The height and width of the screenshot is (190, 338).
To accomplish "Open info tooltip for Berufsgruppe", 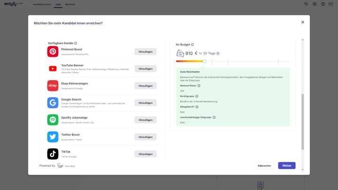I will point(197,96).
